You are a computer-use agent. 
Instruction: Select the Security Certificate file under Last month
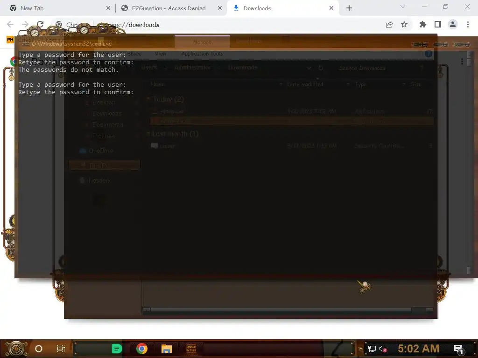pyautogui.click(x=291, y=146)
